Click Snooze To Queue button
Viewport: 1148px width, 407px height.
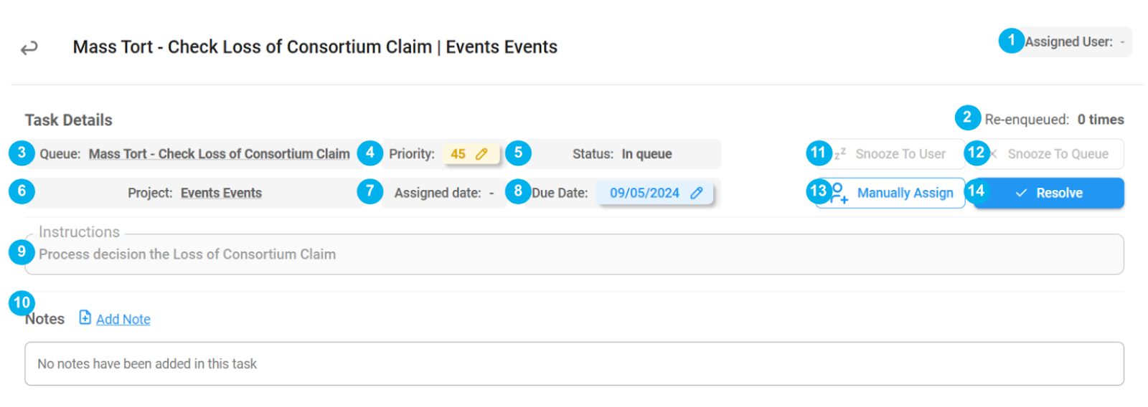[1048, 154]
